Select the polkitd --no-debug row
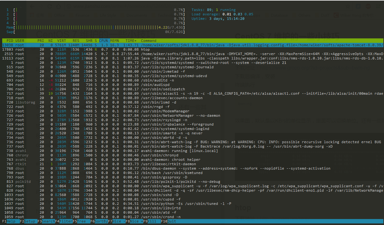 192,182
